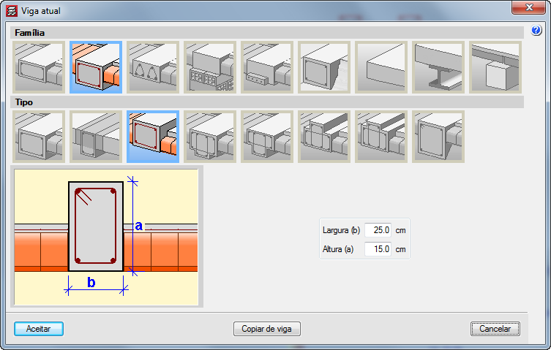Pick the sixth Família icon with broken edge
Viewport: 551px width, 350px height.
[324, 67]
